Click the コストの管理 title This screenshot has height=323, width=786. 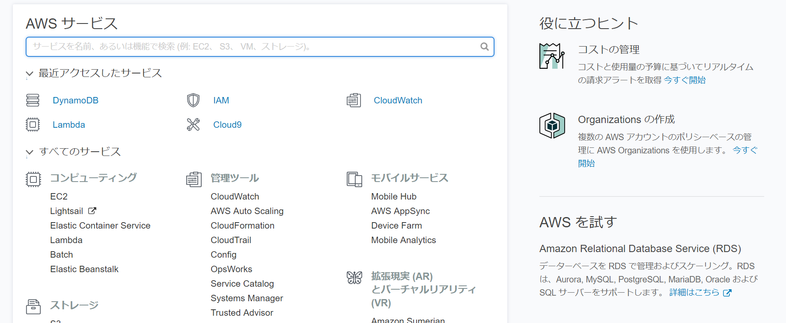coord(608,50)
